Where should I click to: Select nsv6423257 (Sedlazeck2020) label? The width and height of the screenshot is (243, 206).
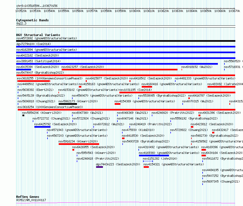click(x=83, y=67)
